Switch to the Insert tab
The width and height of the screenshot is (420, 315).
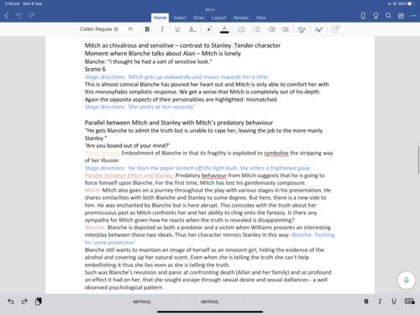point(180,18)
